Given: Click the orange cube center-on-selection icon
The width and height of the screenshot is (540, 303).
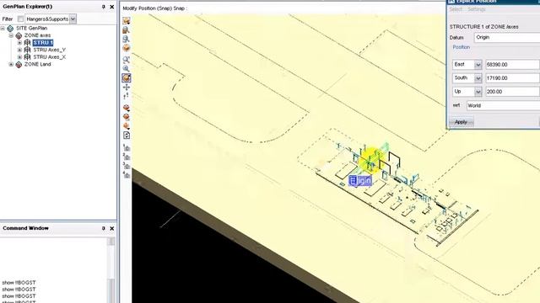Looking at the screenshot, I should click(127, 48).
